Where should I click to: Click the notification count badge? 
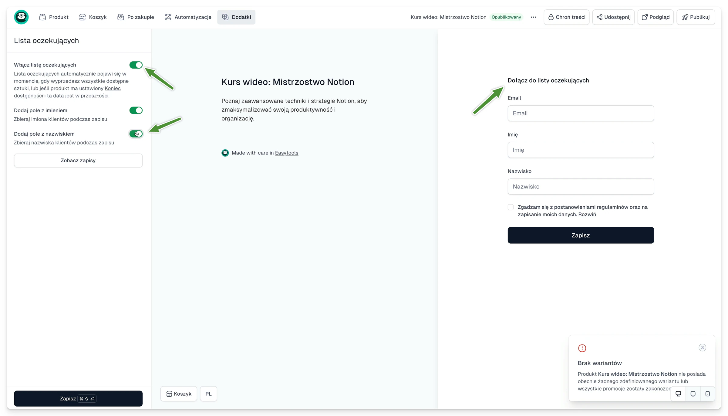[x=702, y=347]
